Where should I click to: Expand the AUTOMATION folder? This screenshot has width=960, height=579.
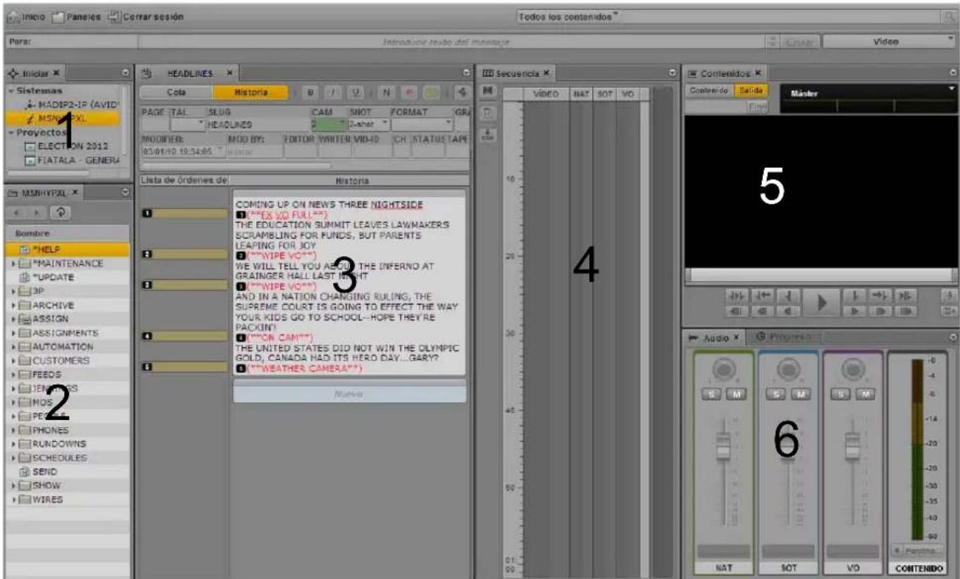(x=13, y=346)
